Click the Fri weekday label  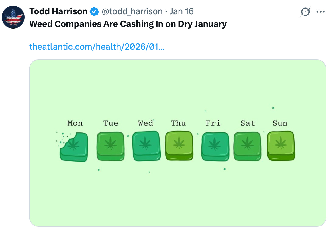coord(213,123)
